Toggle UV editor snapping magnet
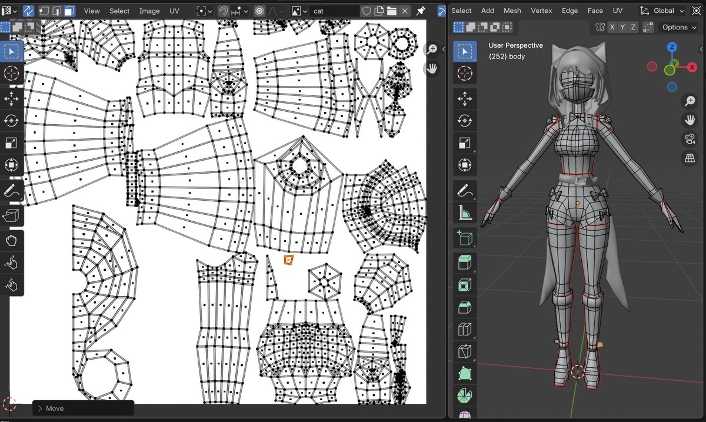The height and width of the screenshot is (422, 706). (223, 11)
